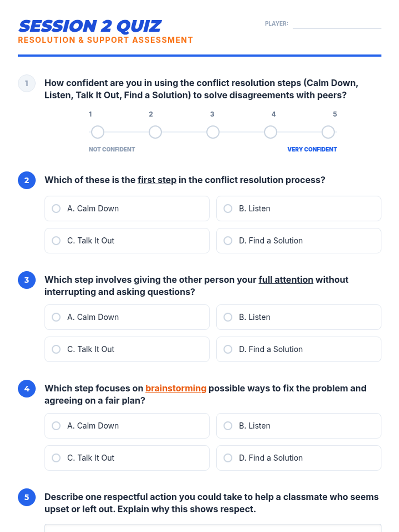Click the underlined brainstorming link
This screenshot has width=399, height=532.
176,388
